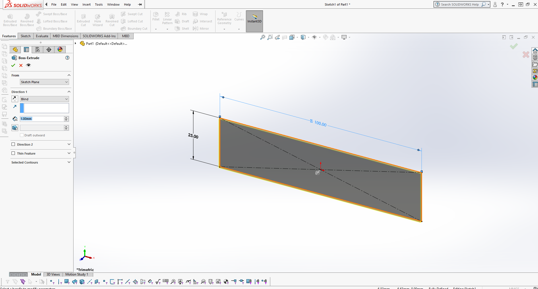Open ConfigurationManager tab icon

38,50
